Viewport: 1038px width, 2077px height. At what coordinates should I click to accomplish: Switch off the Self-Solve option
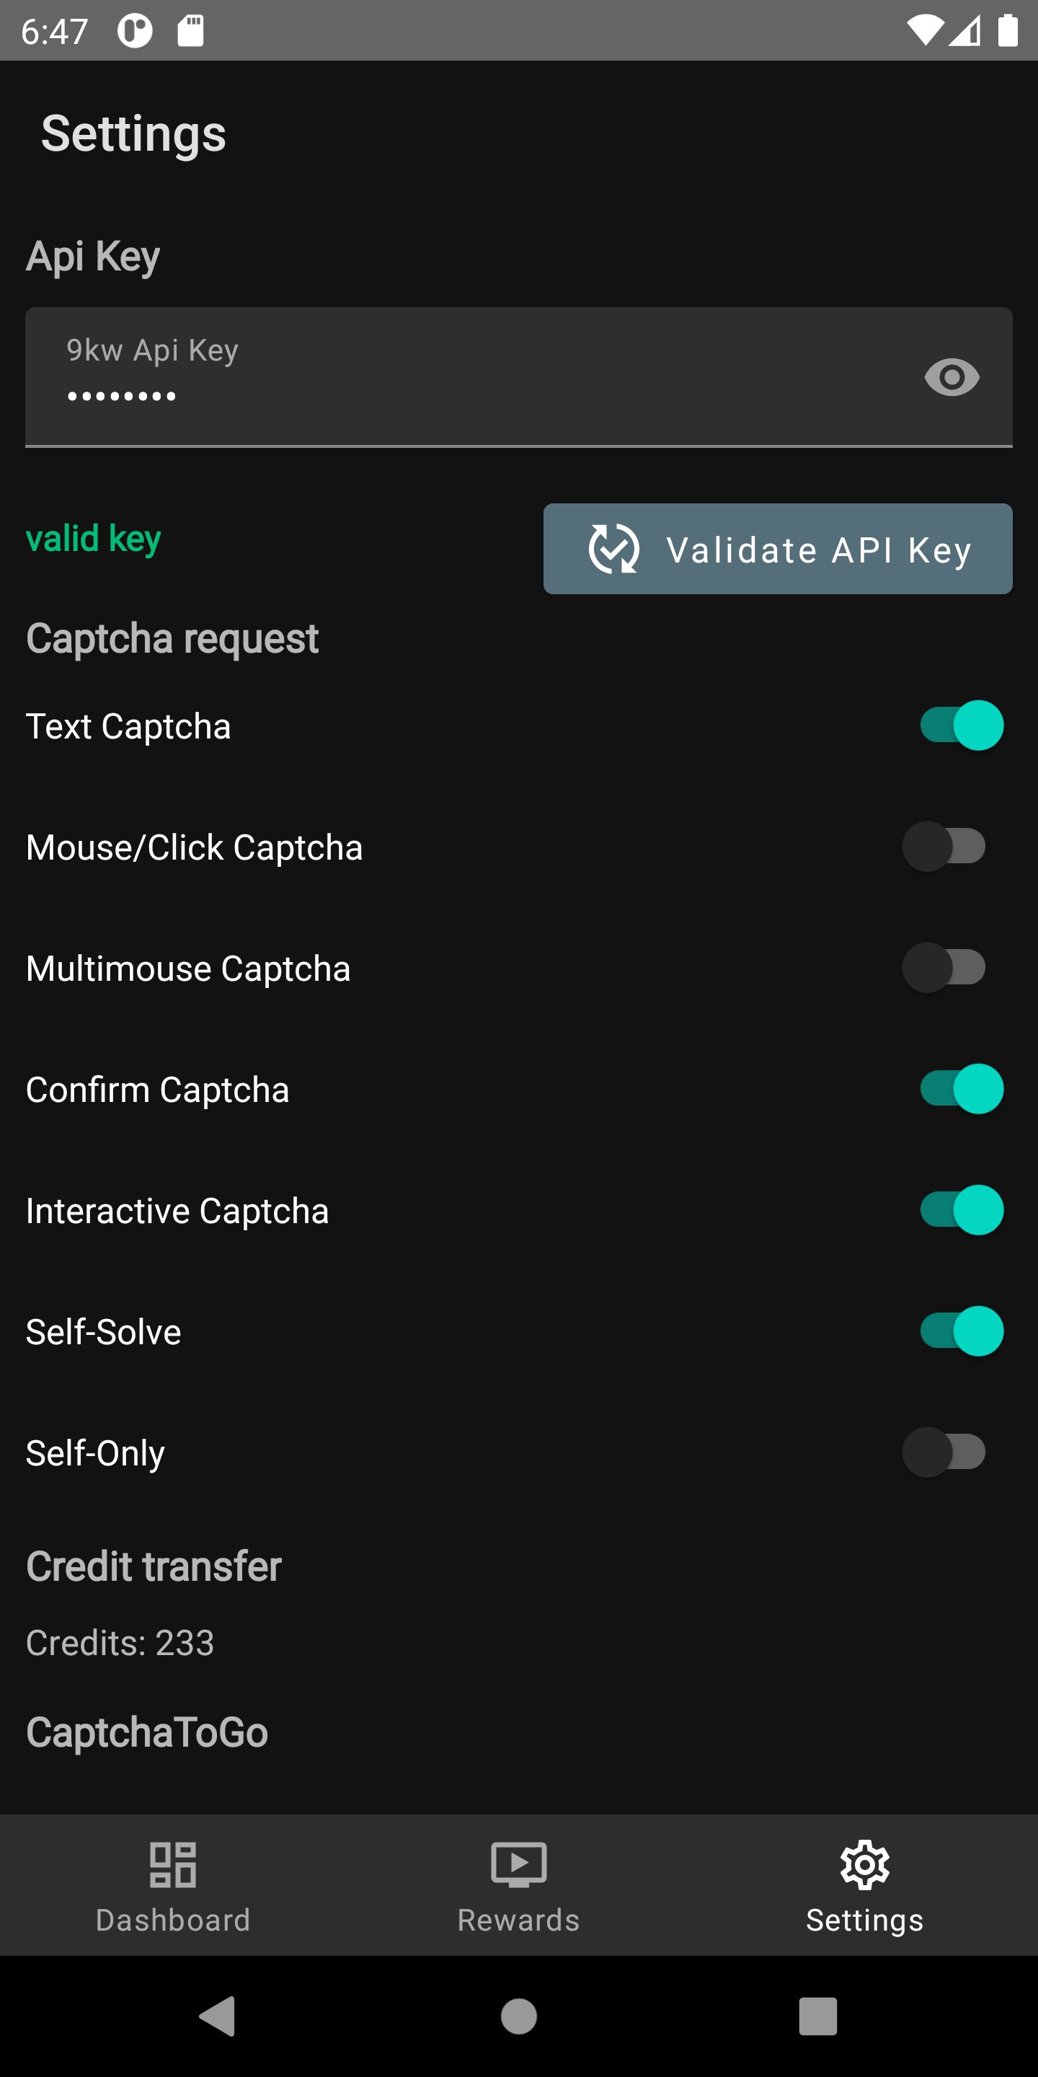point(961,1331)
